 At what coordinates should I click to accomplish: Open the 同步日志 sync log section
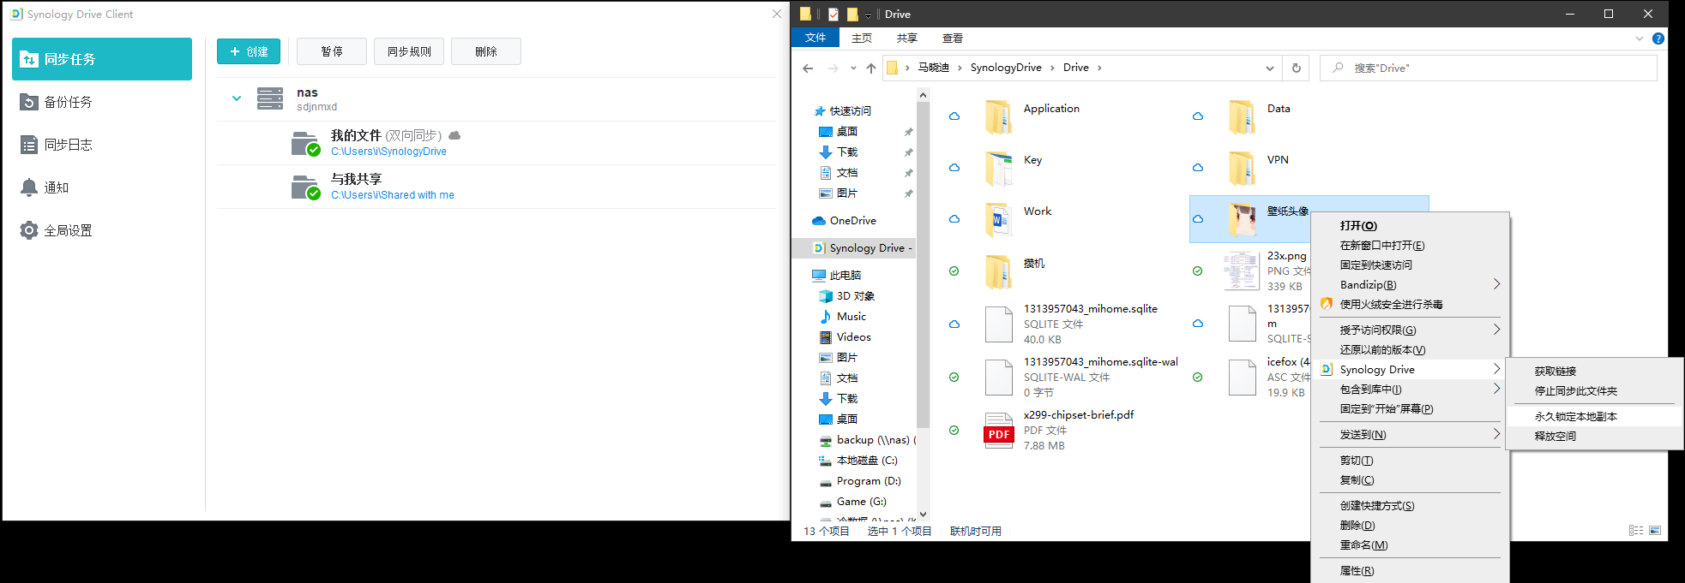[102, 145]
